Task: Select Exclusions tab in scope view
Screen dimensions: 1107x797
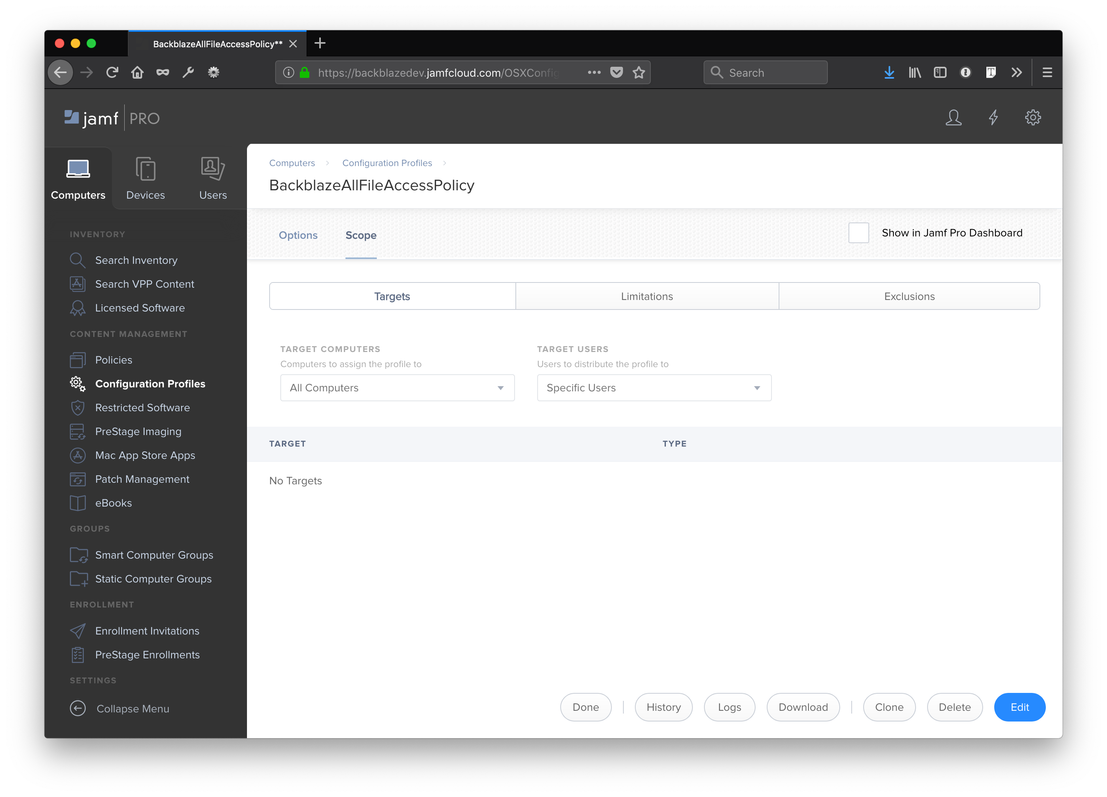Action: coord(909,296)
